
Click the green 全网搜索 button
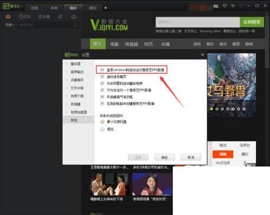(252, 22)
